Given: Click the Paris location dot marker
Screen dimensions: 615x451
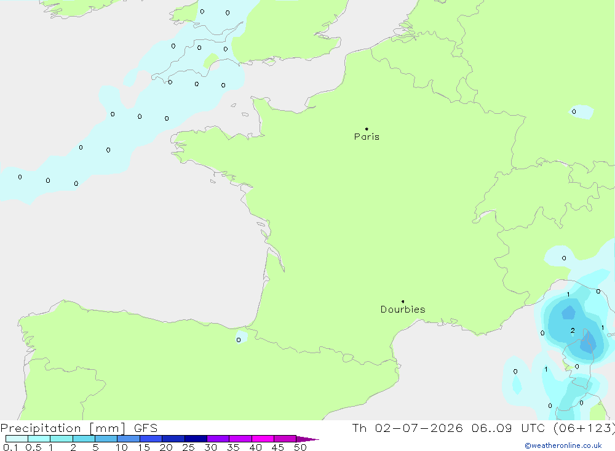Looking at the screenshot, I should tap(367, 129).
